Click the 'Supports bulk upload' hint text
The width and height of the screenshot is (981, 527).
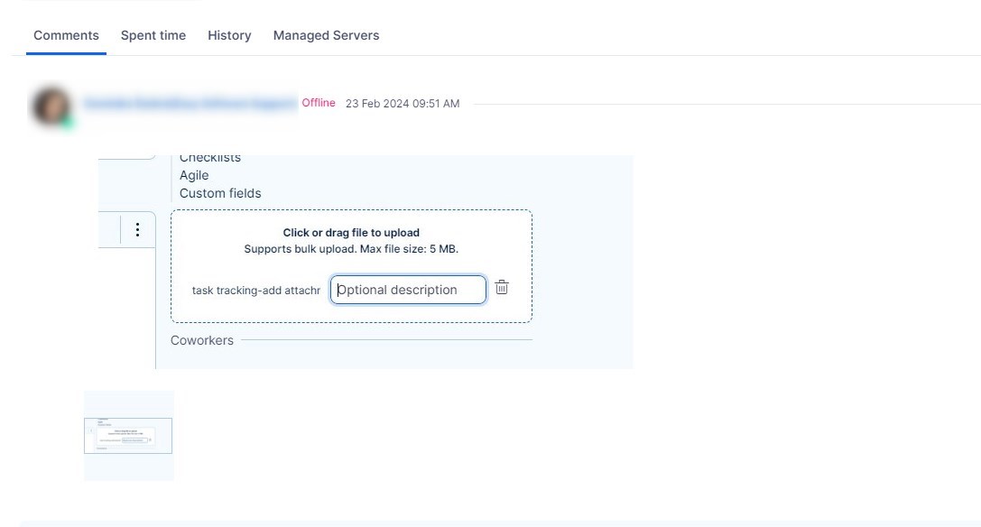click(351, 249)
